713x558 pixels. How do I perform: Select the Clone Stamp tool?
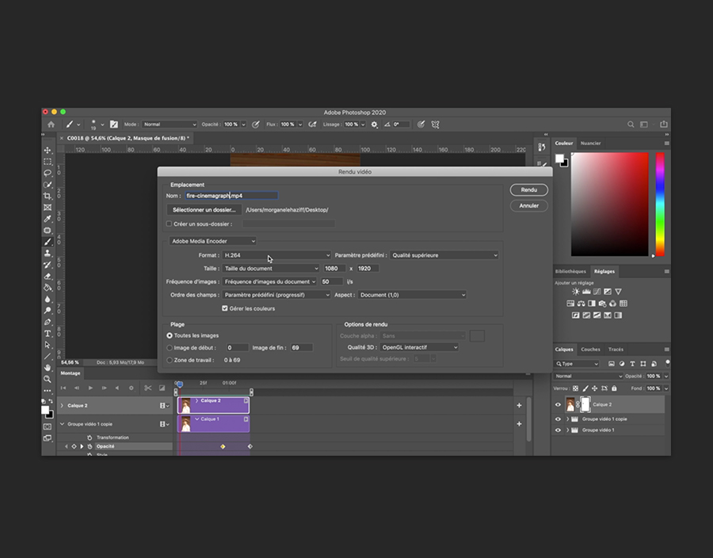[48, 254]
